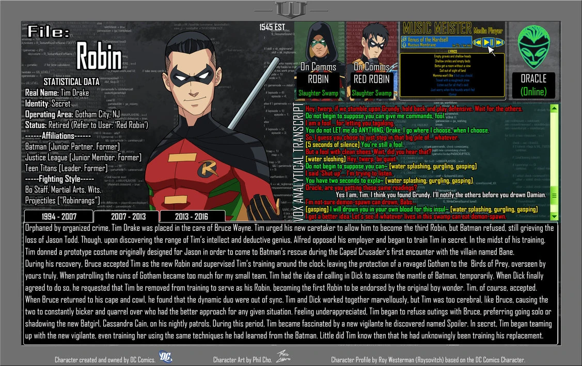Click the track time progress indicator
Image resolution: width=582 pixels, height=366 pixels.
pos(462,45)
